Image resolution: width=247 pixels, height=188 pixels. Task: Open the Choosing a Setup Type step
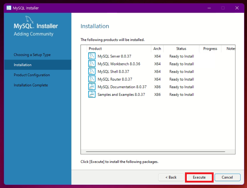tap(32, 55)
